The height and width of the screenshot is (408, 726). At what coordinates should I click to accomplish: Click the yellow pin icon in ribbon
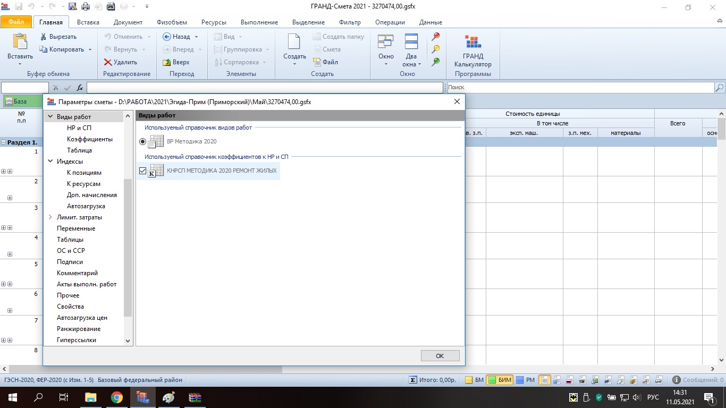point(436,49)
